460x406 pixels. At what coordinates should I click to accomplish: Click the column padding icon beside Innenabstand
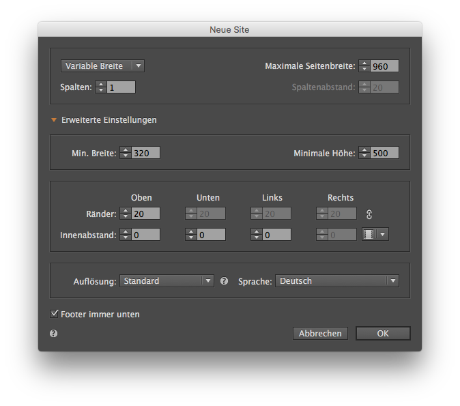(369, 234)
